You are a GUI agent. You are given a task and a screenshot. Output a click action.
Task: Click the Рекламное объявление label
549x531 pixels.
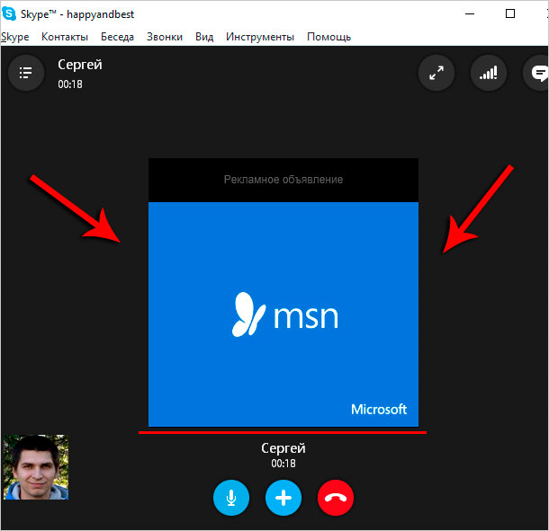pyautogui.click(x=283, y=180)
